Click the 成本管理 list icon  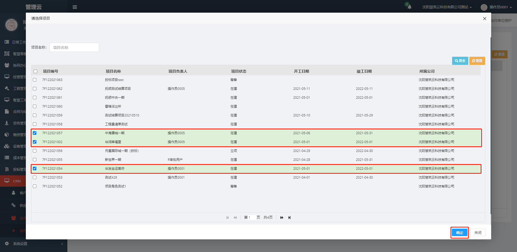click(7, 158)
